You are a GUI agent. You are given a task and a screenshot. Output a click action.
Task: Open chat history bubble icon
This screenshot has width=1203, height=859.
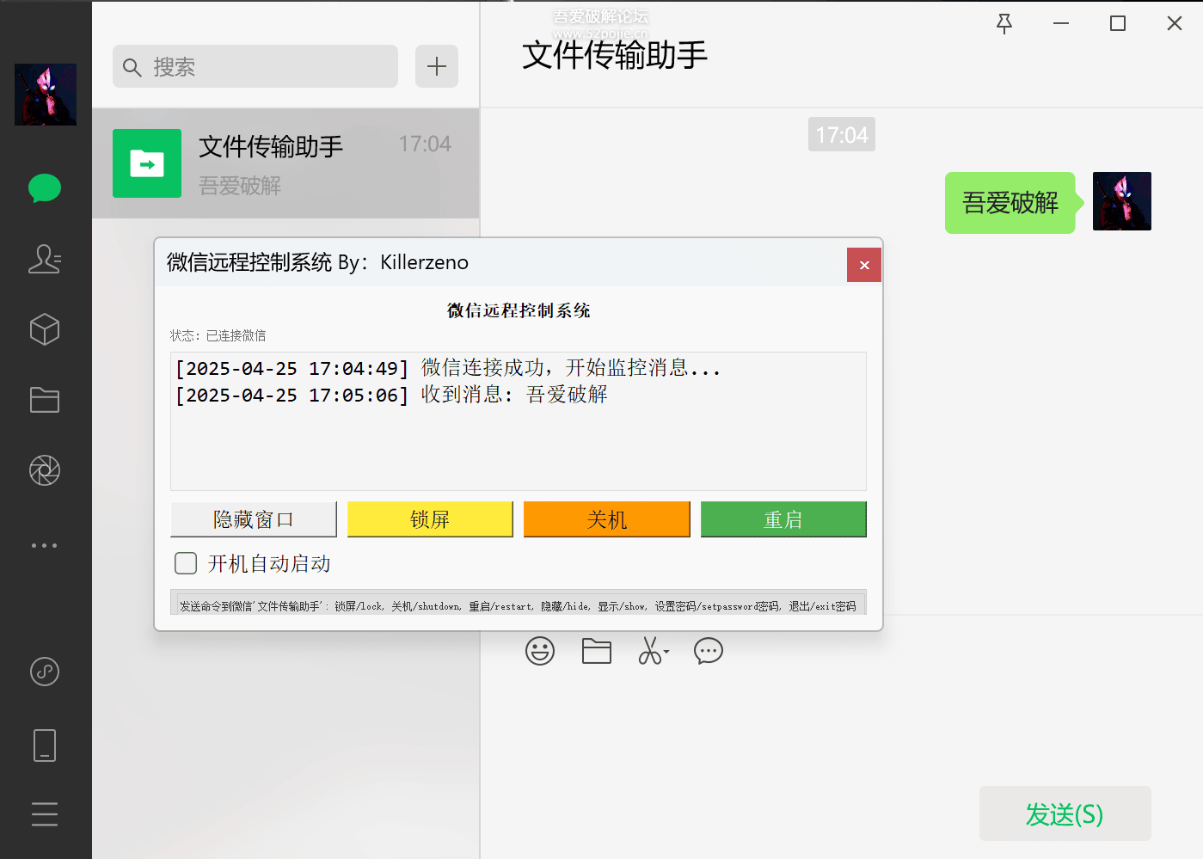(709, 651)
